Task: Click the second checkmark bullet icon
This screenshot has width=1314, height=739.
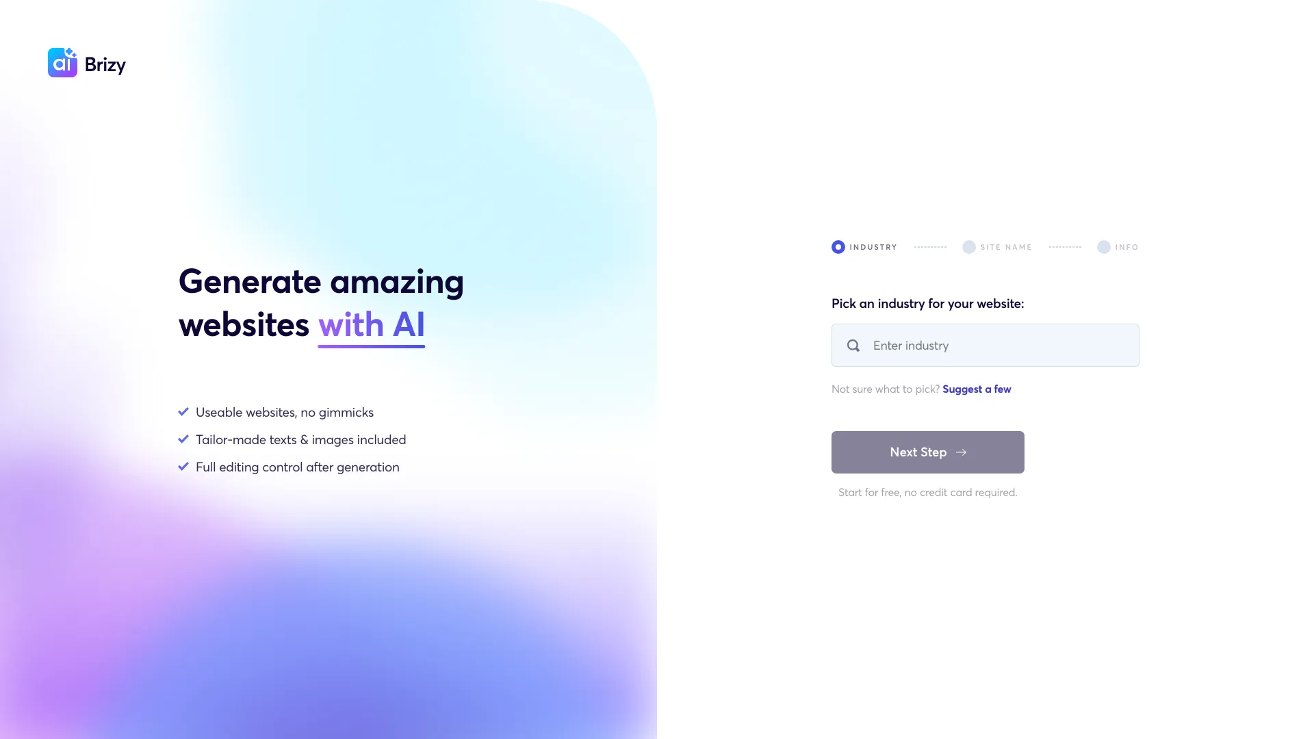Action: pyautogui.click(x=183, y=439)
